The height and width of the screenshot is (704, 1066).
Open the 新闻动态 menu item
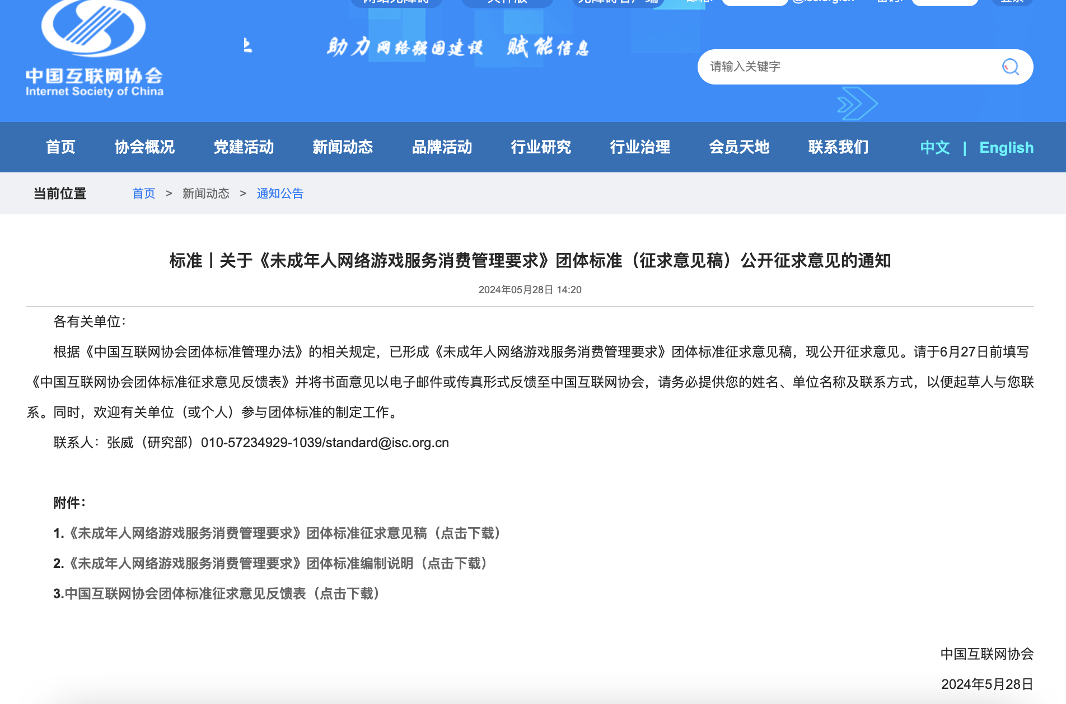point(343,147)
